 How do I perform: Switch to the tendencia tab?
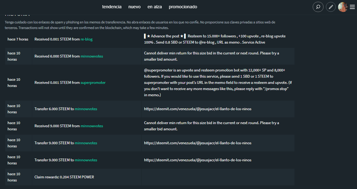(112, 7)
